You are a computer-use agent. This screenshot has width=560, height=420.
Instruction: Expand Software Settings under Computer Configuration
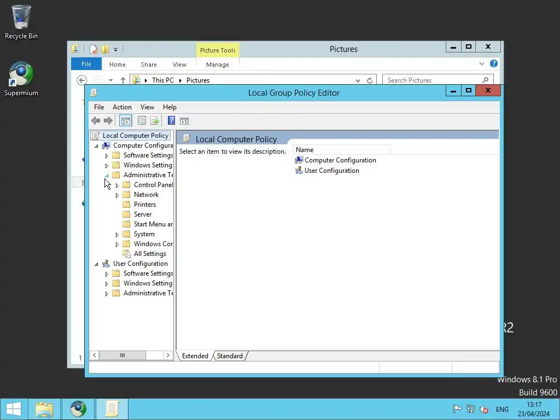107,156
